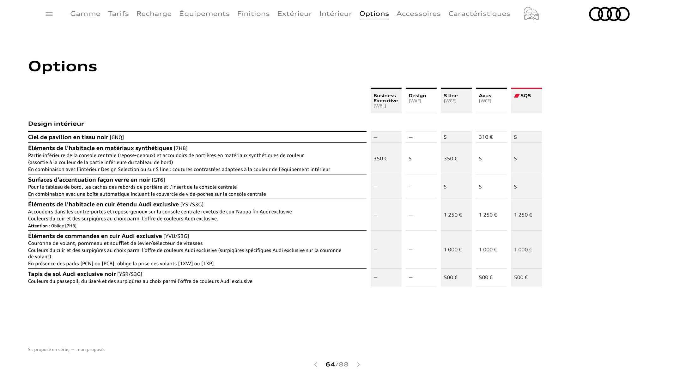
Task: Click 500 € in SQ5 column
Action: coord(526,277)
